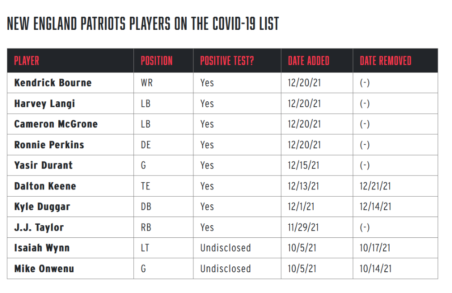Click Kyle Duggar's date added 12/1/21

point(301,207)
